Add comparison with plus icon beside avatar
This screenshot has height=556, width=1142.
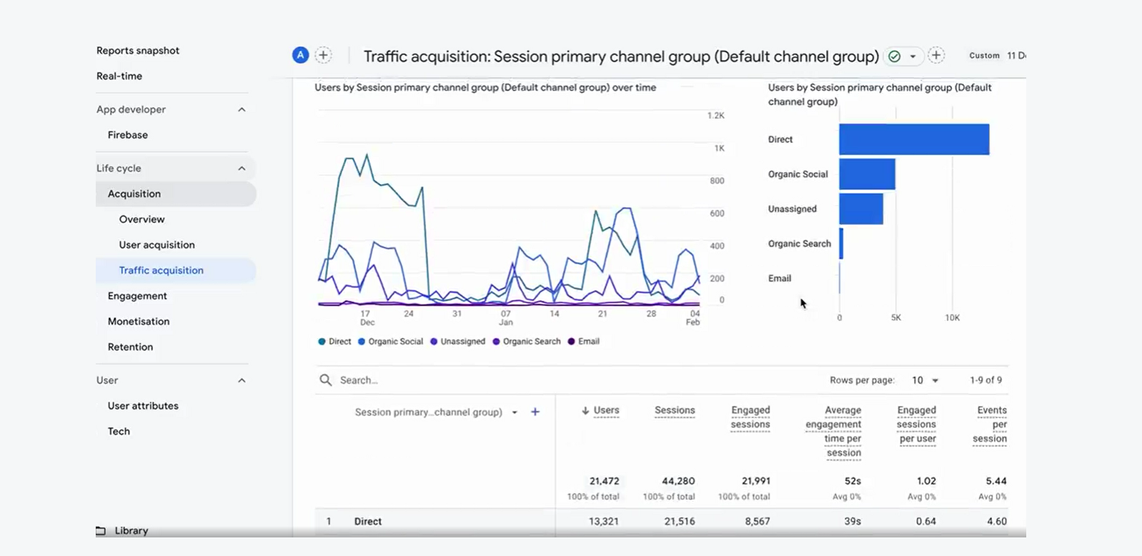(324, 55)
